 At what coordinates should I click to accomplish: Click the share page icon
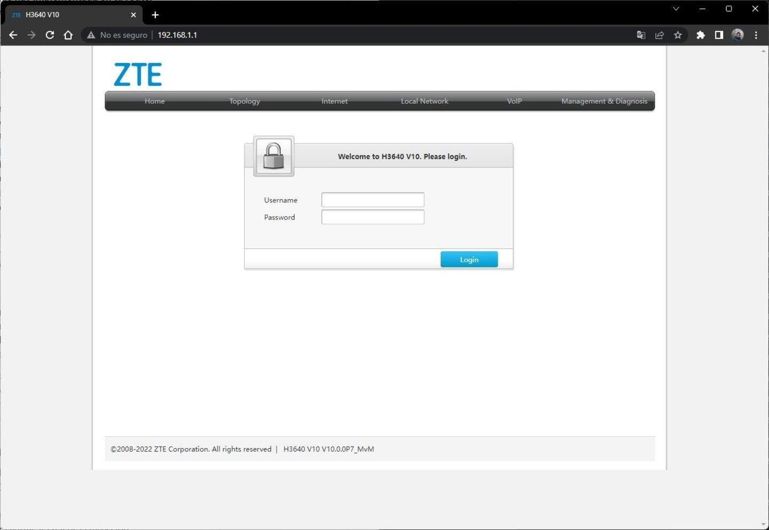[x=660, y=35]
